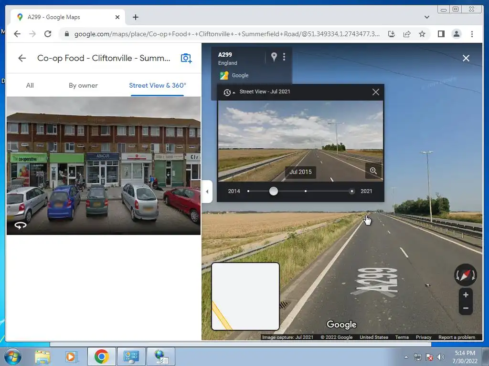
Task: Go back from Co-op Food photos panel
Action: coord(22,58)
